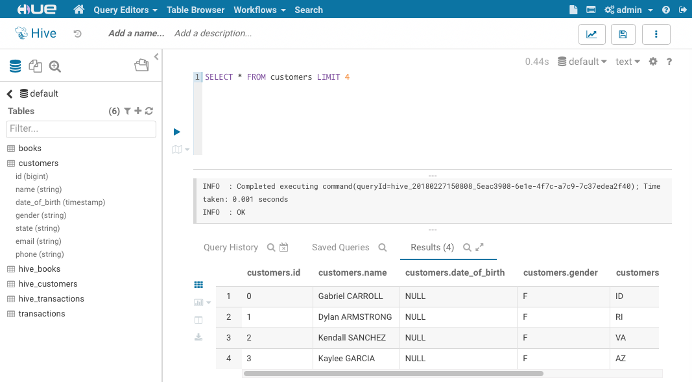Screen dimensions: 692x382
Task: Click the save query floppy disk icon
Action: 623,34
